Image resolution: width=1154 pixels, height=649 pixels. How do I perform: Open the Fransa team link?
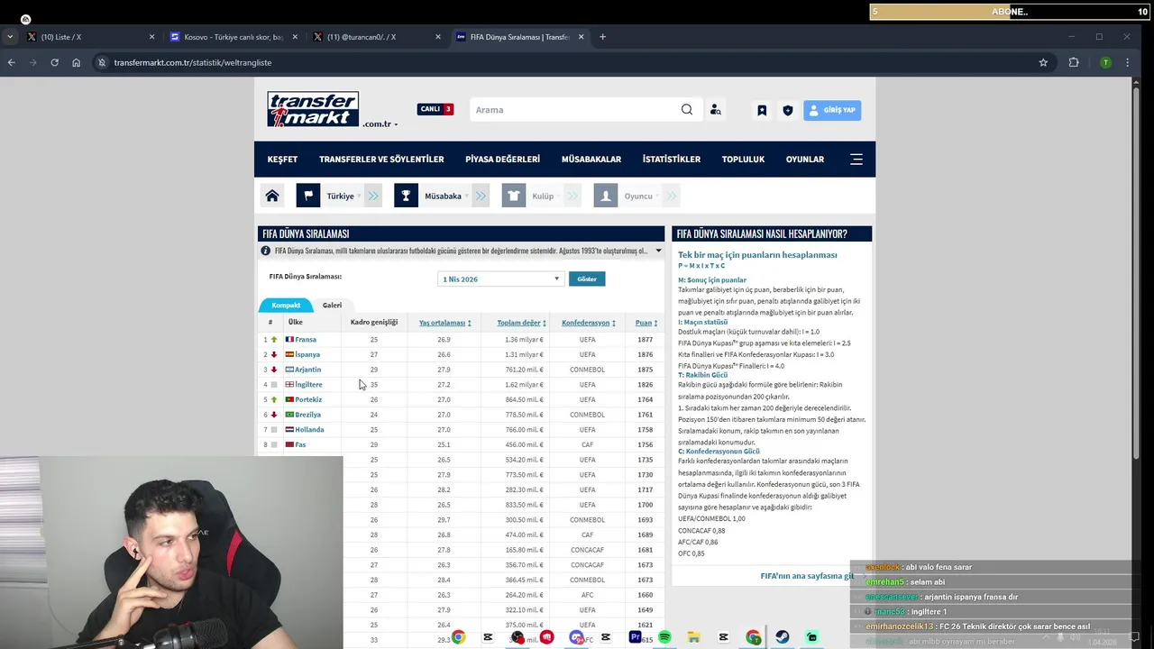pyautogui.click(x=306, y=340)
